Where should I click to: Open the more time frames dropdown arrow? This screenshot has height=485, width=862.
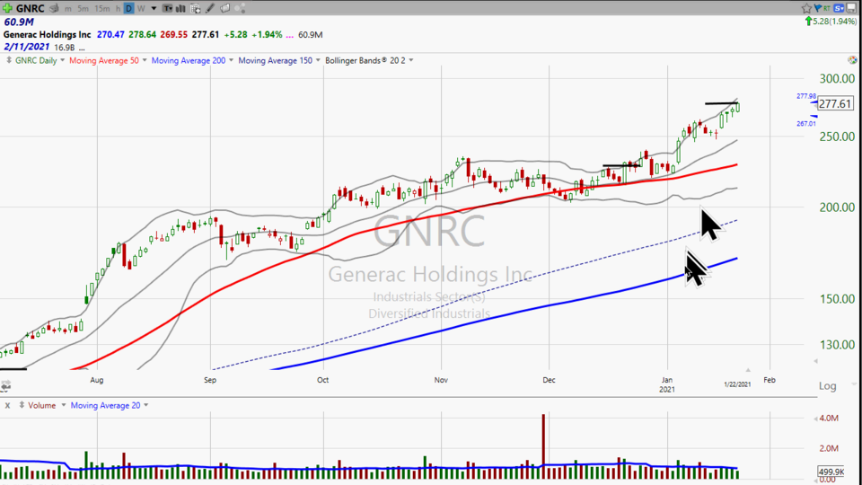coord(154,8)
